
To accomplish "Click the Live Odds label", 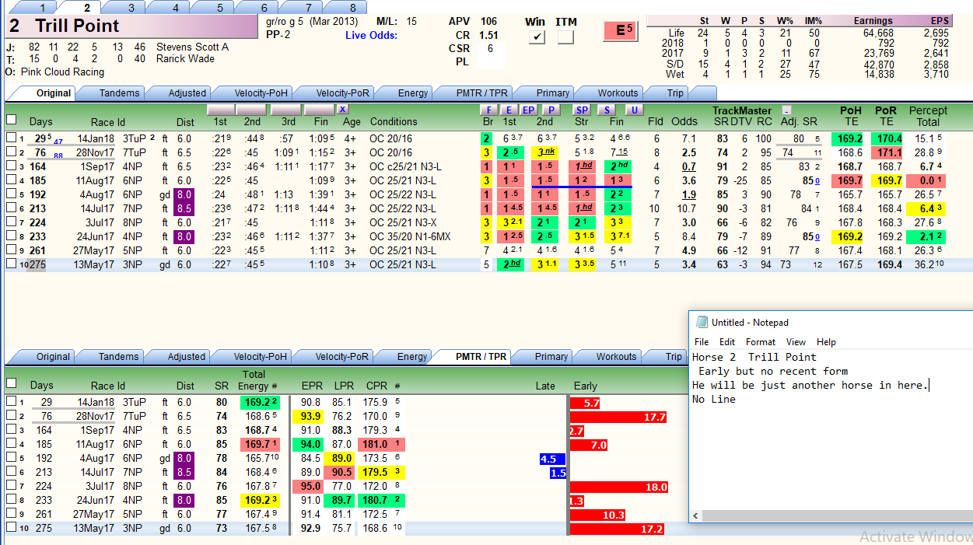I will (371, 36).
